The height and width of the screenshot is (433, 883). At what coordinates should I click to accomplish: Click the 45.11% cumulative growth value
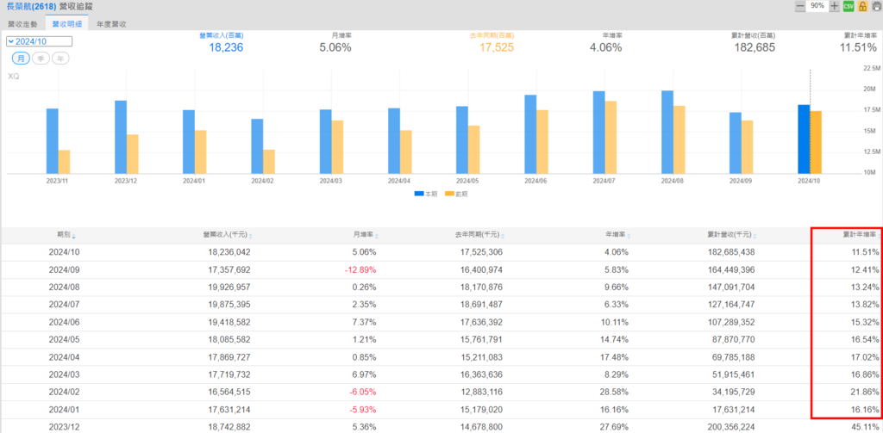tap(864, 427)
